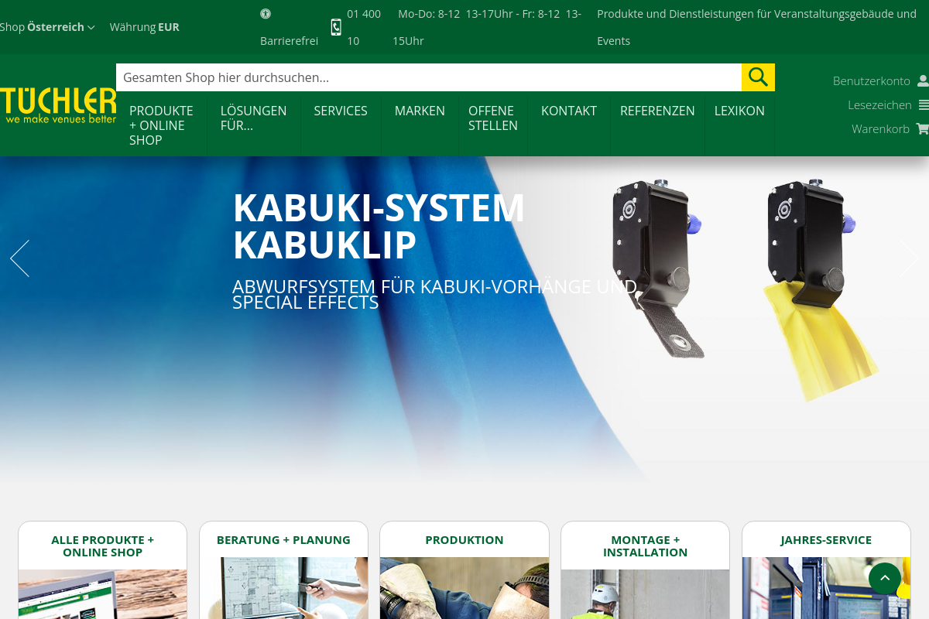Screen dimensions: 929x619
Task: Click the 'Abwurfsystem für Kabuki-Vorhänge' subtitle
Action: pos(435,294)
